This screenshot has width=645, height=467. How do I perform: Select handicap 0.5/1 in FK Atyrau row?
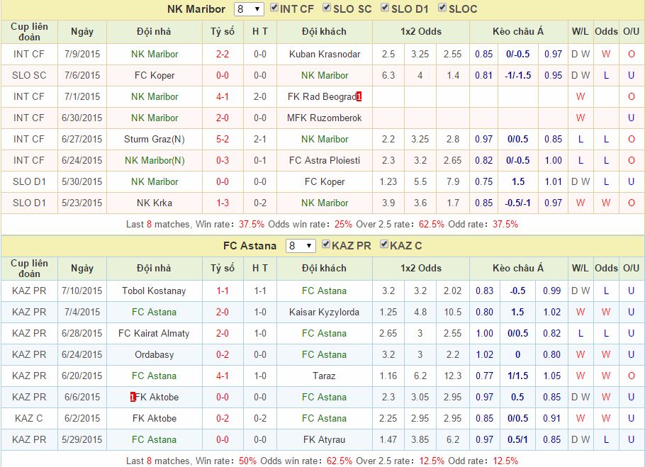pos(518,440)
